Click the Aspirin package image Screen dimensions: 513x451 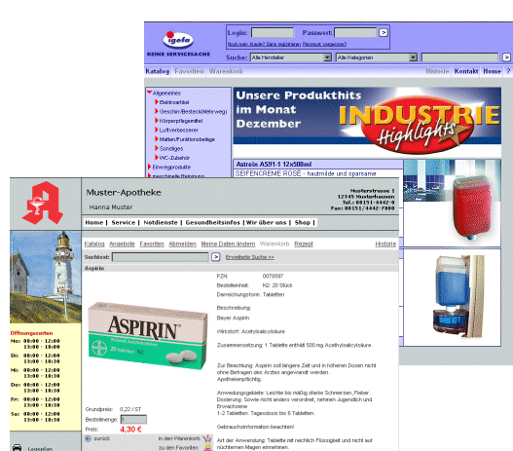148,336
